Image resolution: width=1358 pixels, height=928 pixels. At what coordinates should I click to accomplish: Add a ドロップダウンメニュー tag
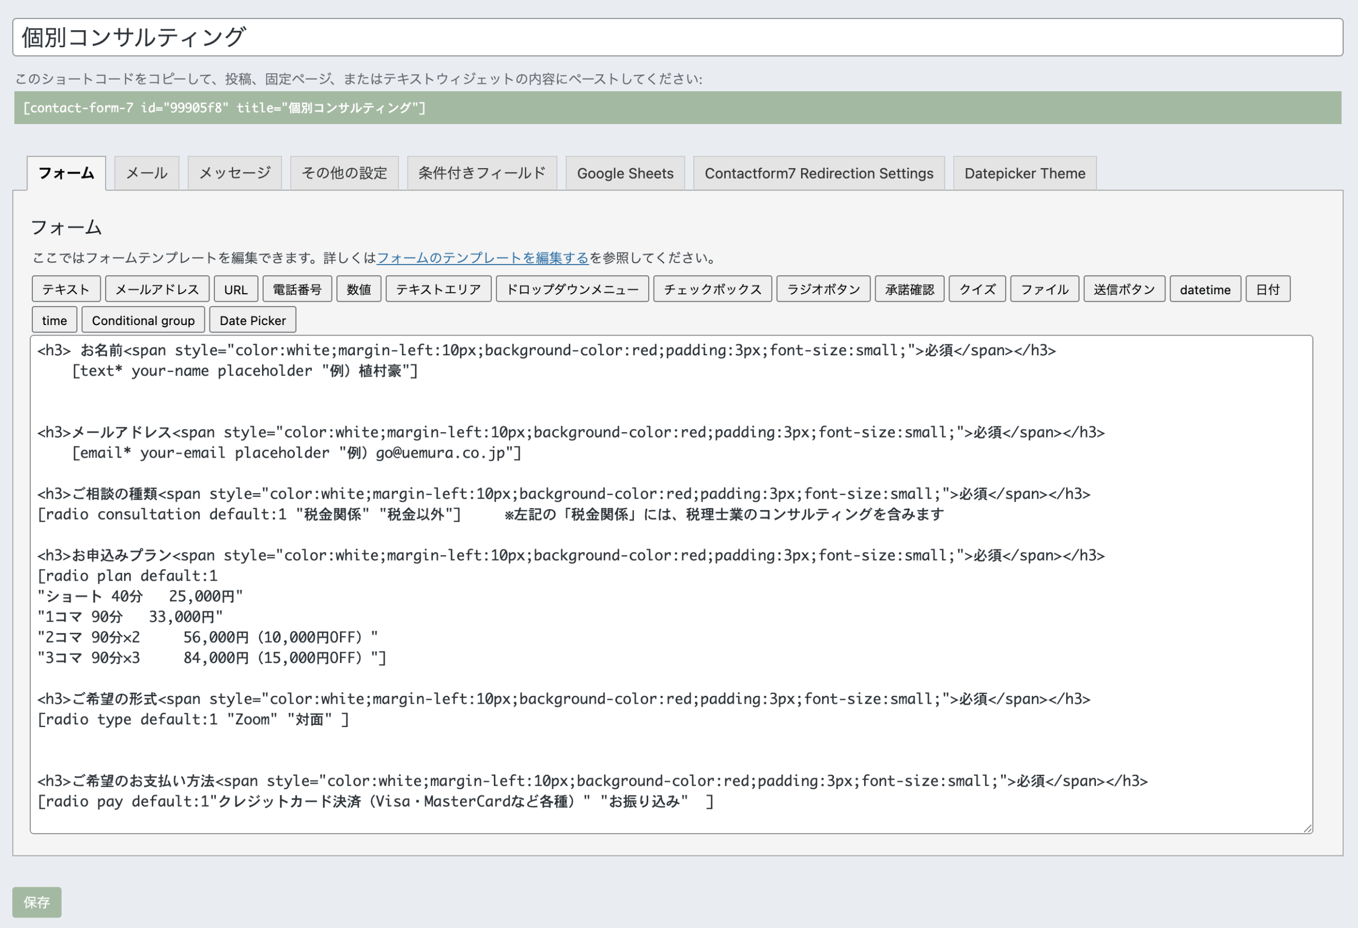[571, 289]
